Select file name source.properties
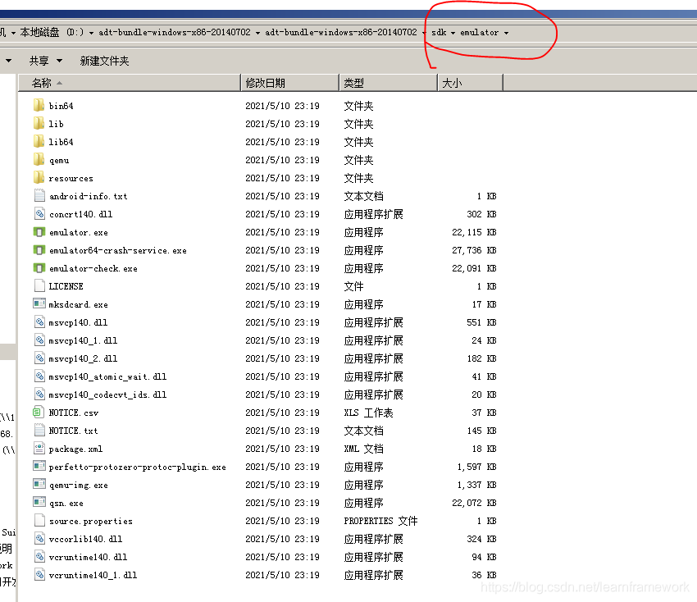This screenshot has width=697, height=602. tap(91, 521)
